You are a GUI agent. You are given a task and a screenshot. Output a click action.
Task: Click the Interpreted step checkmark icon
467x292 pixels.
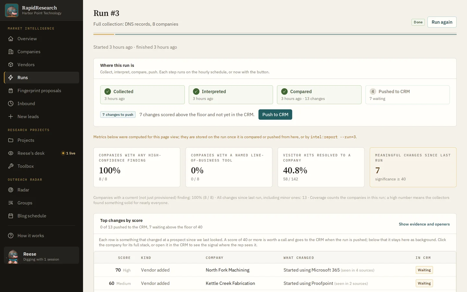196,91
